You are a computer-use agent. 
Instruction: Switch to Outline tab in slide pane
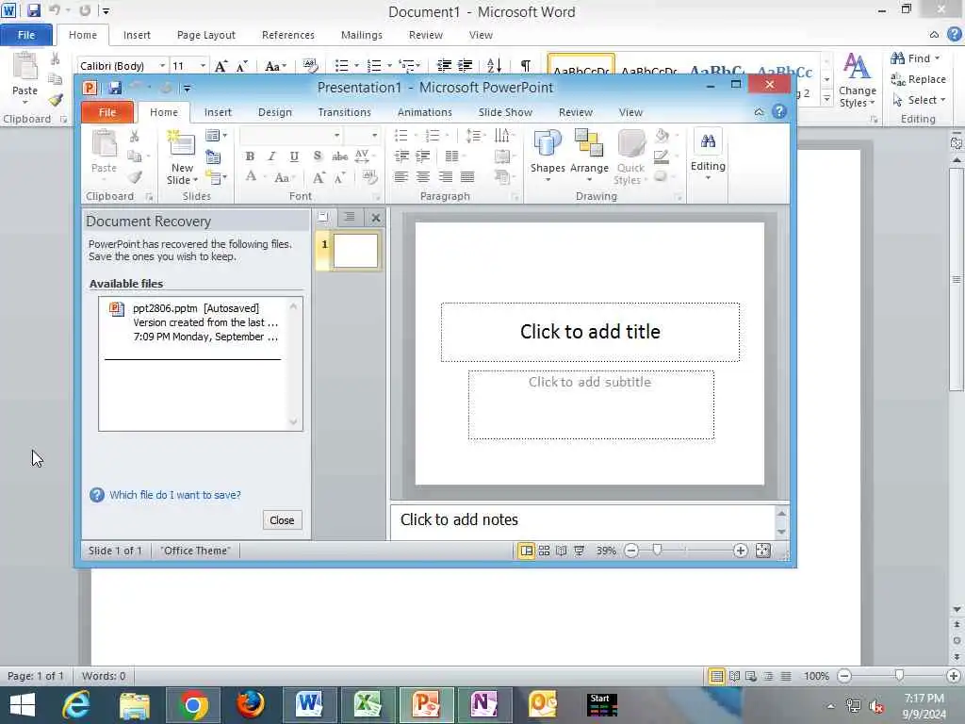pos(349,217)
